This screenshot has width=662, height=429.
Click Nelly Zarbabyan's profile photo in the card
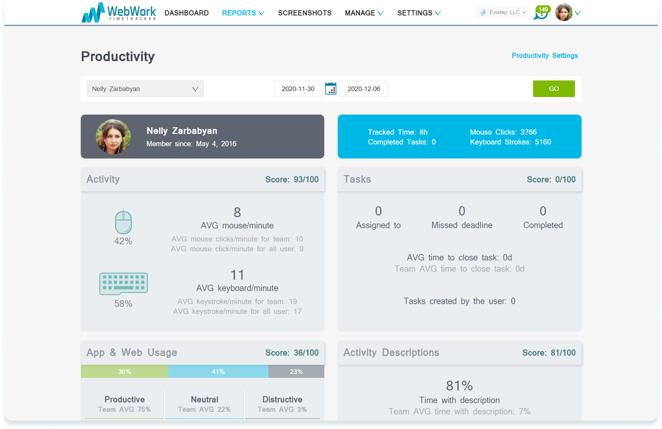click(113, 137)
